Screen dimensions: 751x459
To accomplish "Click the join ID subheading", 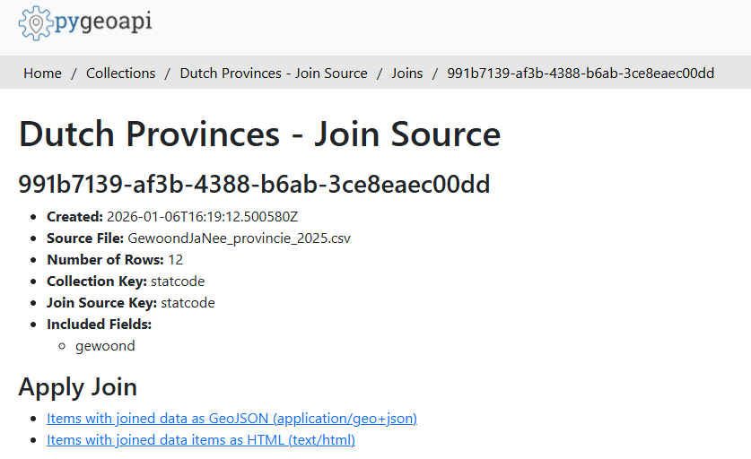I will tap(254, 185).
